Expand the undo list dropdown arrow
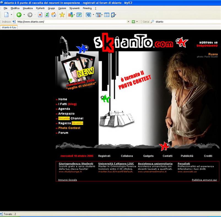Viewport: 221px width, 217px height. (x=93, y=15)
